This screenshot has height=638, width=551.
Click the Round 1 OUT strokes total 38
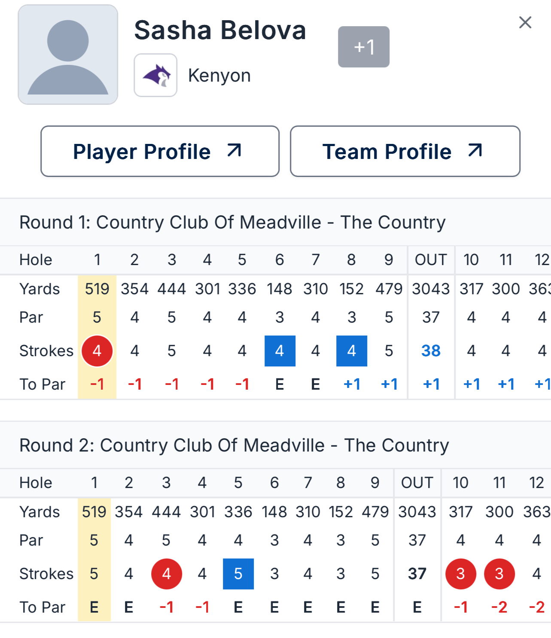[431, 351]
